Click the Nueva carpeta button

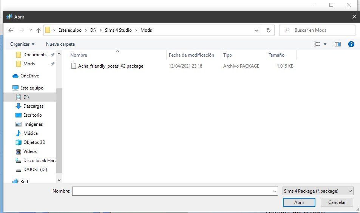(60, 44)
